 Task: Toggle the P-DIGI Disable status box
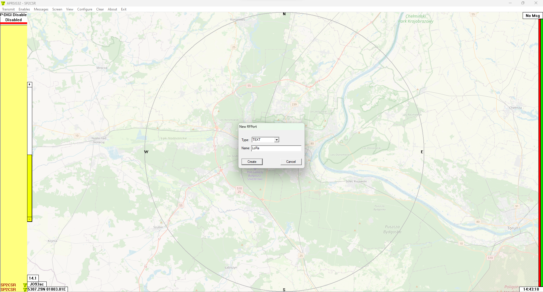[14, 18]
